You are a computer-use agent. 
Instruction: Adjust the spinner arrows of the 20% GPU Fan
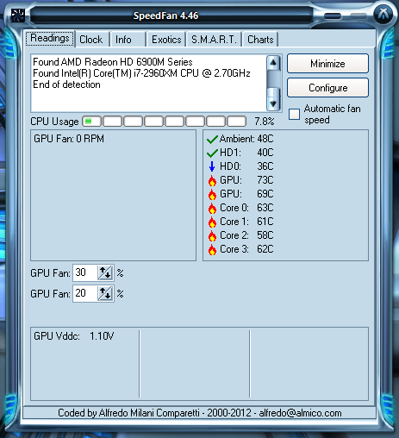105,293
